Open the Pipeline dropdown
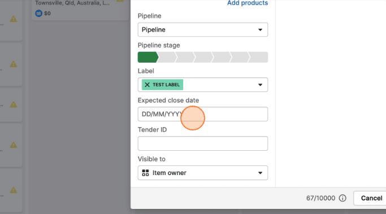This screenshot has height=214, width=386. click(x=202, y=29)
